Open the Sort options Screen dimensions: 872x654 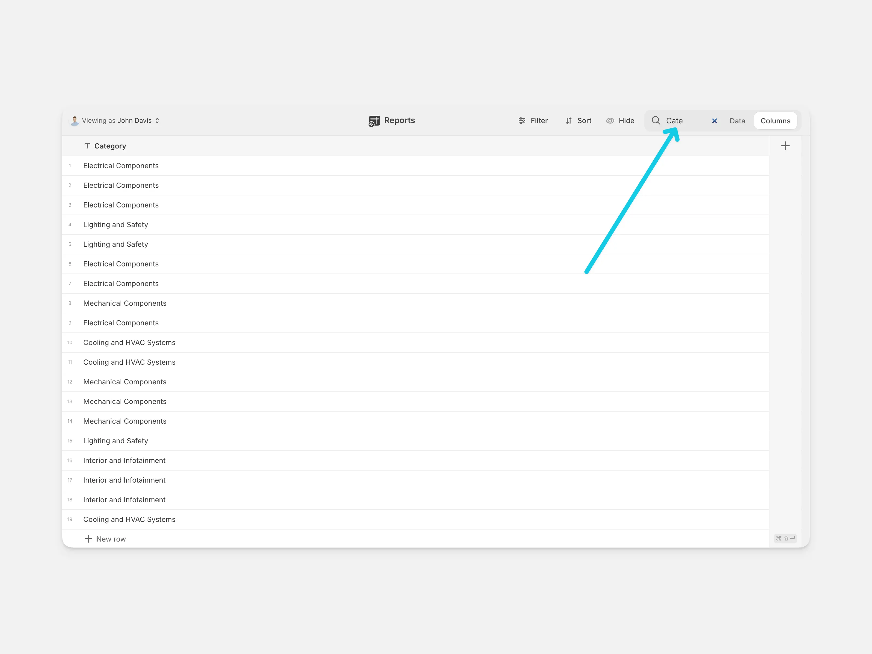coord(578,121)
